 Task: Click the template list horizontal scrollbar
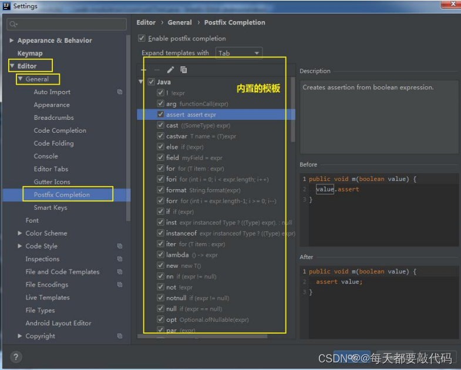[x=202, y=336]
